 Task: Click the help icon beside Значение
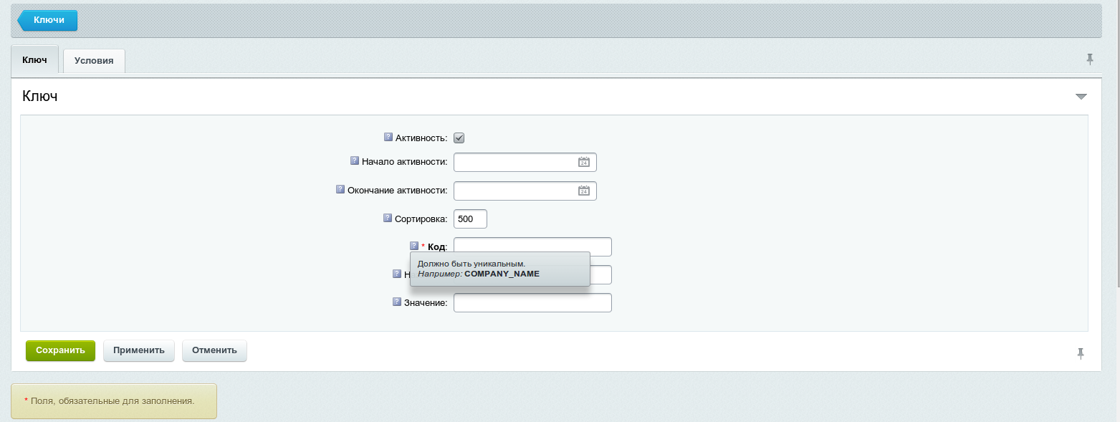(x=396, y=302)
